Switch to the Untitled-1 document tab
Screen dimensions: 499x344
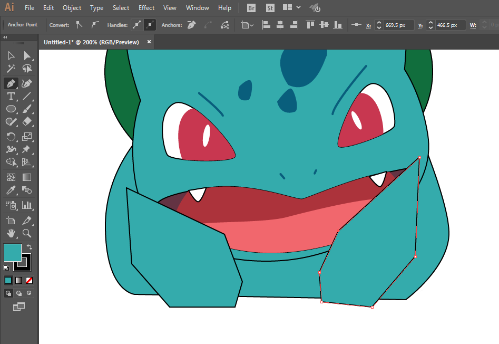(x=91, y=42)
